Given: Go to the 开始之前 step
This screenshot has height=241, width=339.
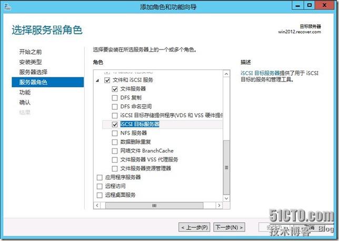Looking at the screenshot, I should pos(31,52).
